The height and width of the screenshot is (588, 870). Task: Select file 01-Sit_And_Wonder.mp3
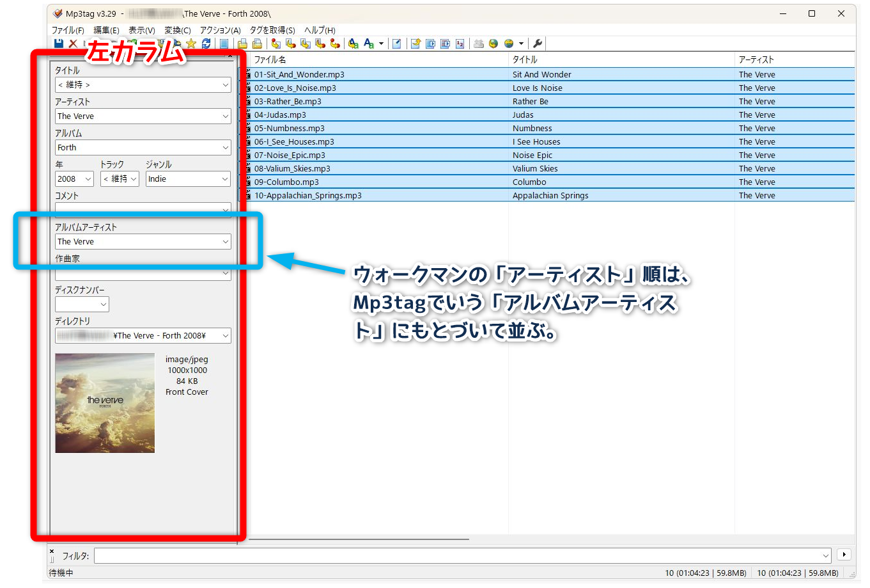(299, 75)
